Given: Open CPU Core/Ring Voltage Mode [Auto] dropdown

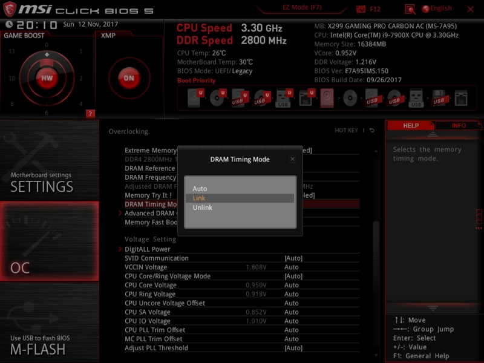Looking at the screenshot, I should pyautogui.click(x=293, y=276).
